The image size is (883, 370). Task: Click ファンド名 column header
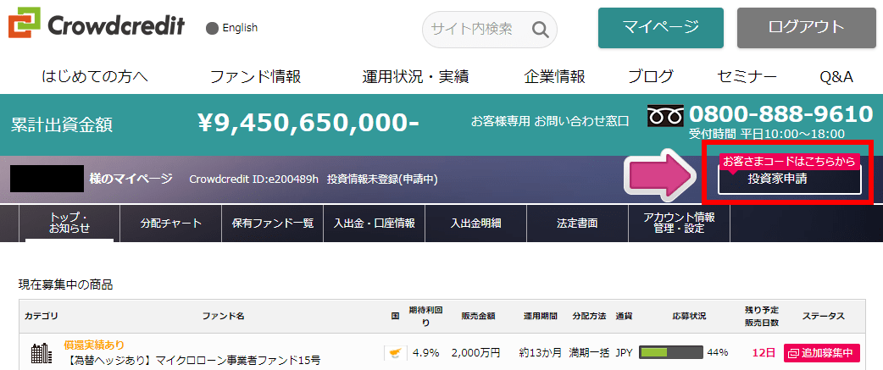[x=223, y=316]
